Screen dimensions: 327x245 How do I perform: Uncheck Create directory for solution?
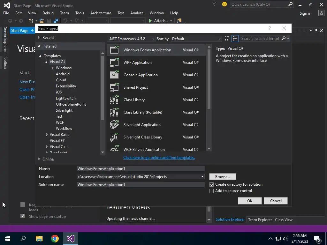[x=211, y=185]
